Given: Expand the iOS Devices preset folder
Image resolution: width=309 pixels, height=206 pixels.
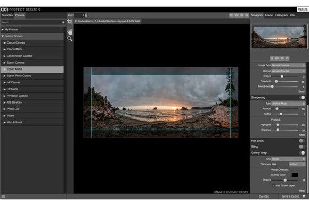Looking at the screenshot, I should (x=5, y=102).
